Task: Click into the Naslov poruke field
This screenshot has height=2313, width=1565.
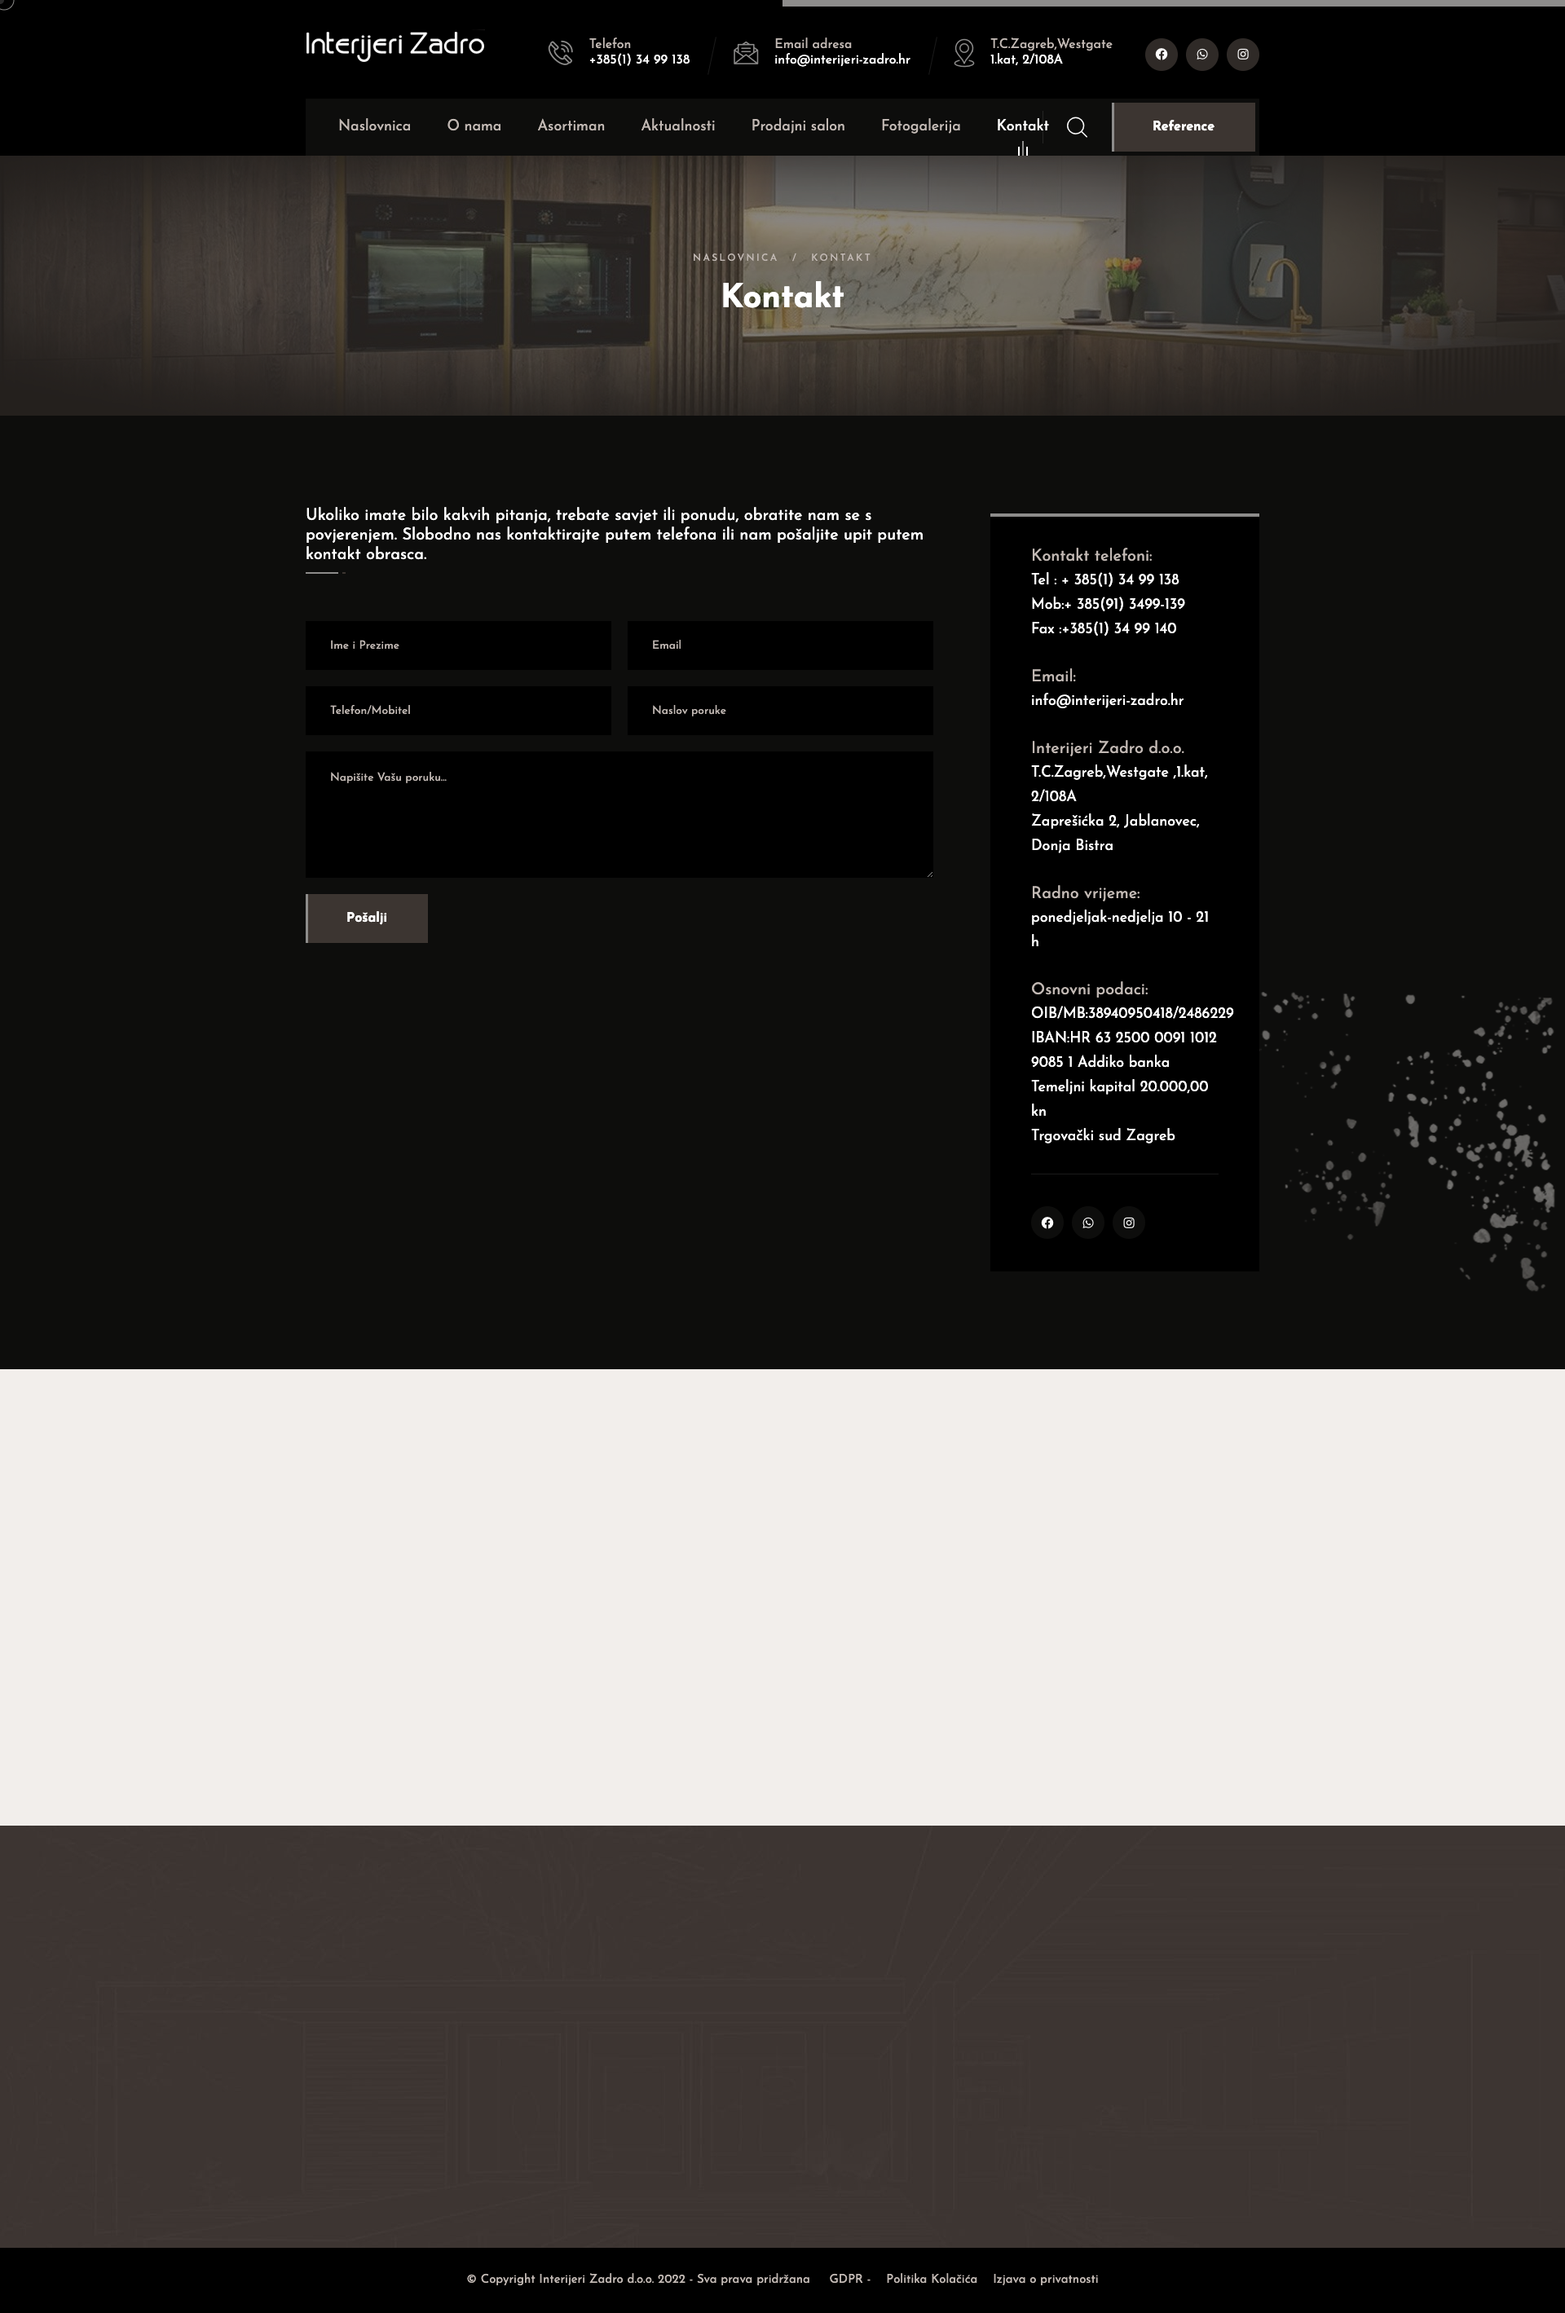Action: tap(779, 711)
